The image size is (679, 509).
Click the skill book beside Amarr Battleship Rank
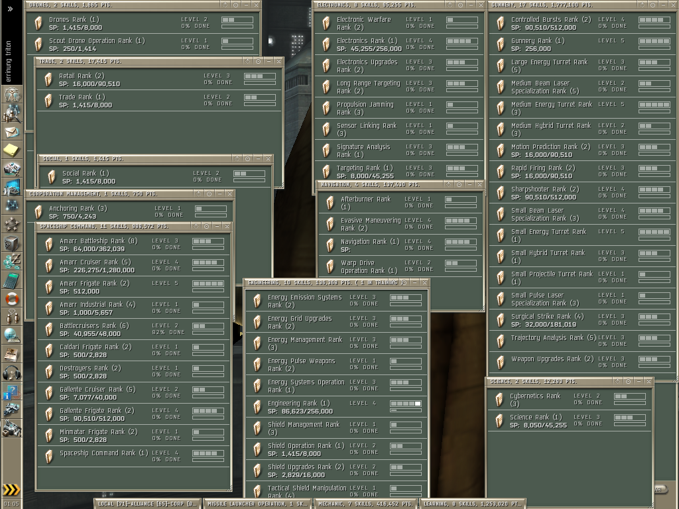pos(49,245)
